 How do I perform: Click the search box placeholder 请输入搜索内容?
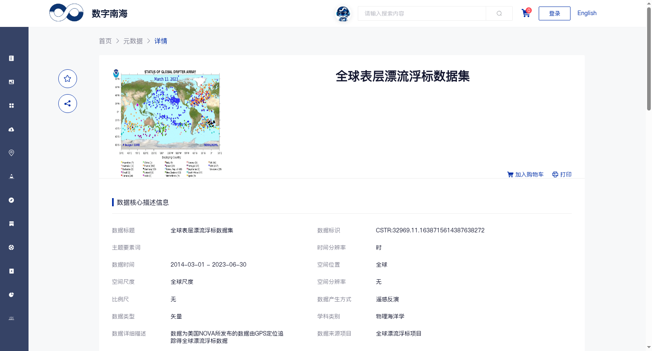(x=422, y=13)
